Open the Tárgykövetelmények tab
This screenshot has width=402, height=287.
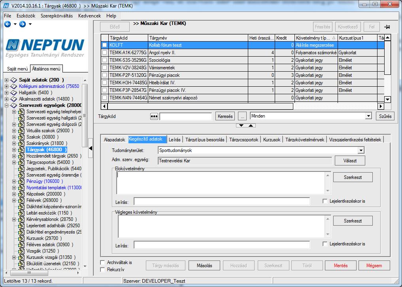(305, 140)
